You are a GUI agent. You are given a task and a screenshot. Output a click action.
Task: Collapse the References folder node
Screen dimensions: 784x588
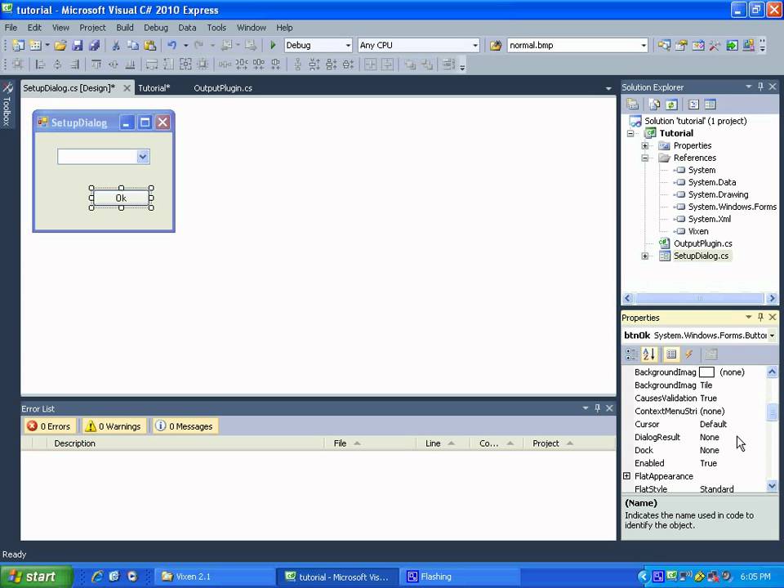click(x=645, y=158)
